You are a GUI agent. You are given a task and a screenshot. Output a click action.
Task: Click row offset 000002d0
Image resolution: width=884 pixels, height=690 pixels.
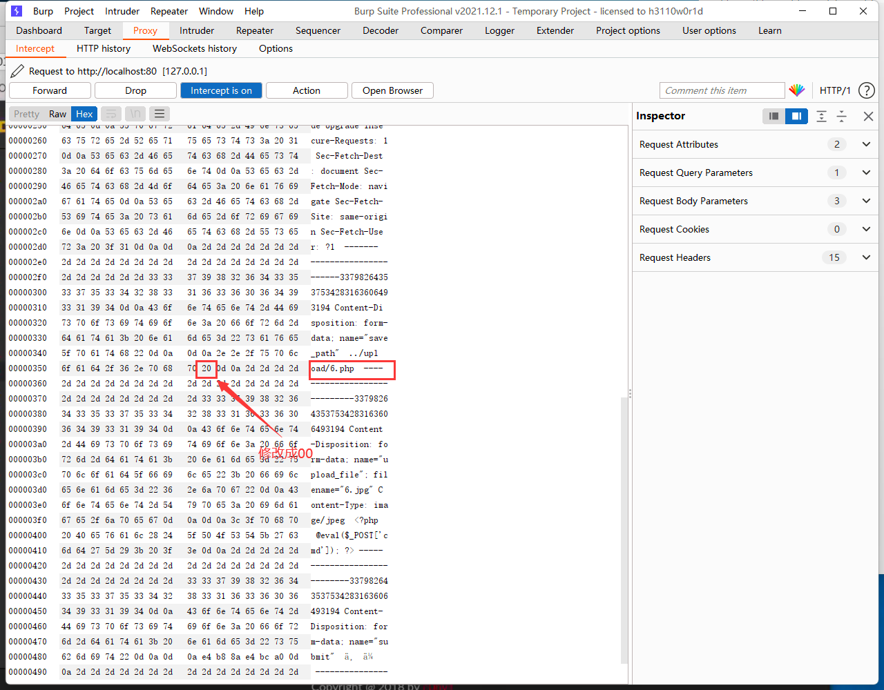point(28,247)
